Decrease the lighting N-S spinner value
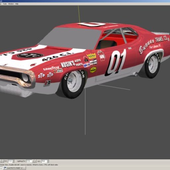Screen dimensions: 170x170 coord(48,162)
